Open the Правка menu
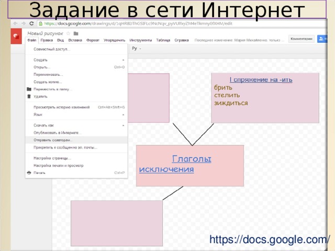 point(47,40)
